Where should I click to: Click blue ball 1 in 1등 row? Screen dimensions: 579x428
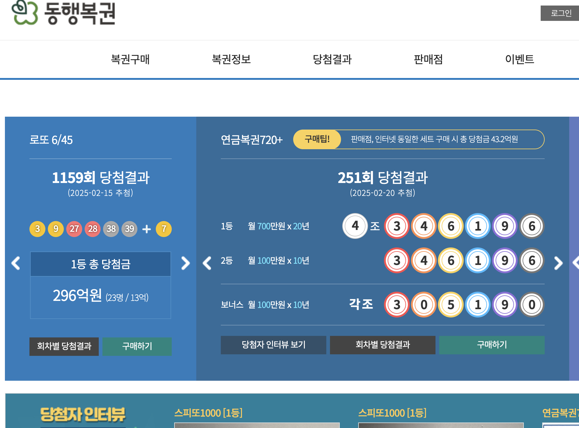[x=478, y=226]
